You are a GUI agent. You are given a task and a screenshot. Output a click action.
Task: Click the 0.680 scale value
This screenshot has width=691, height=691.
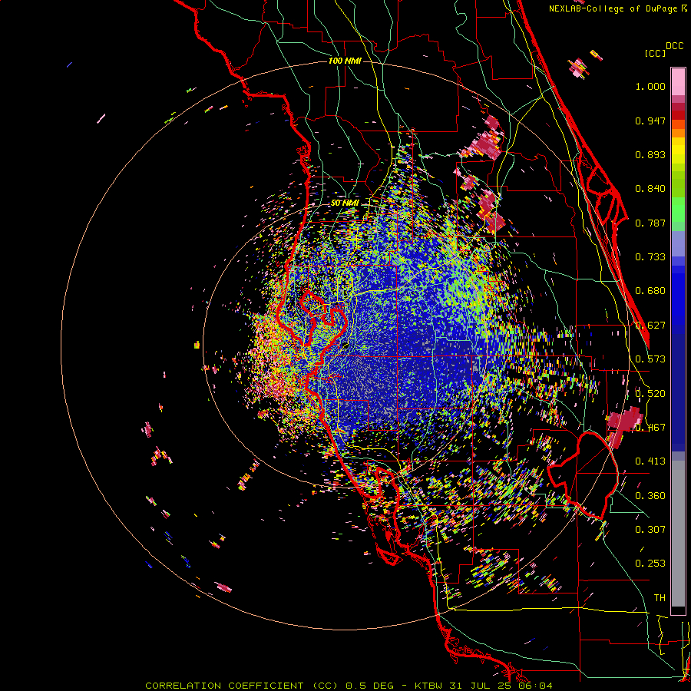pyautogui.click(x=650, y=291)
